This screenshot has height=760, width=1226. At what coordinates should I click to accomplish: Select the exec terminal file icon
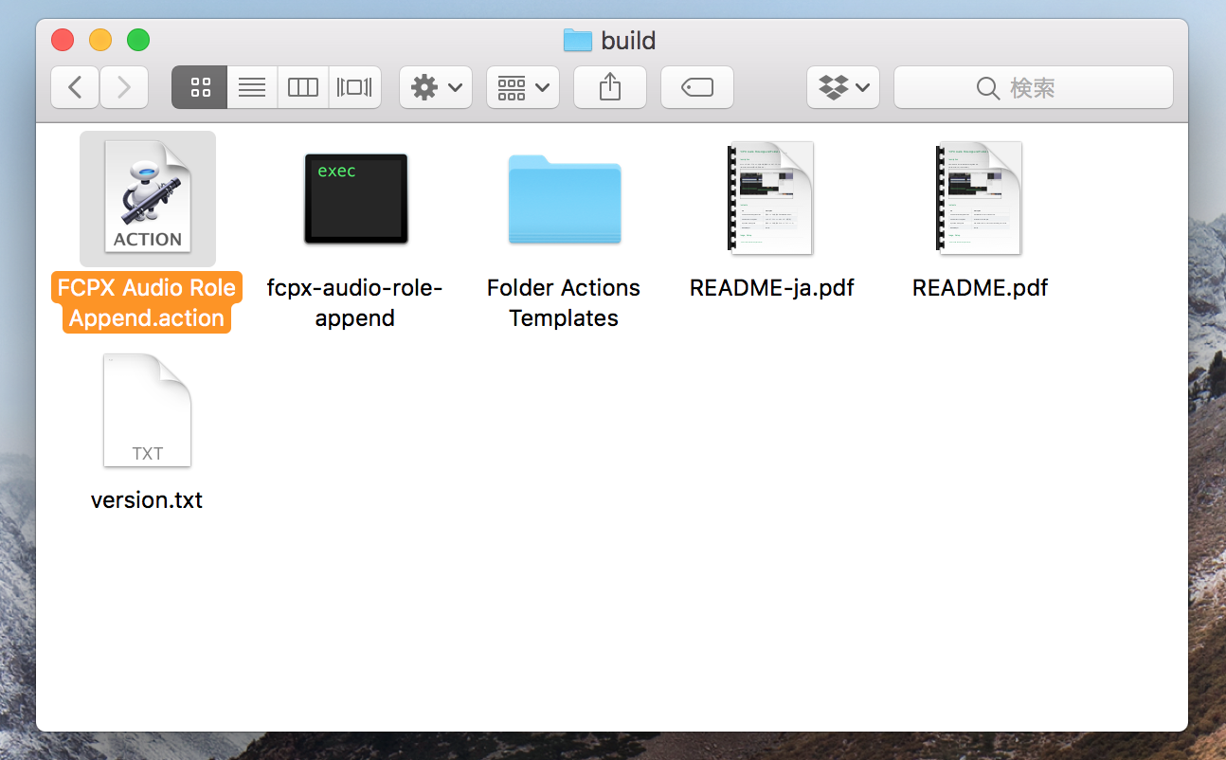(355, 198)
